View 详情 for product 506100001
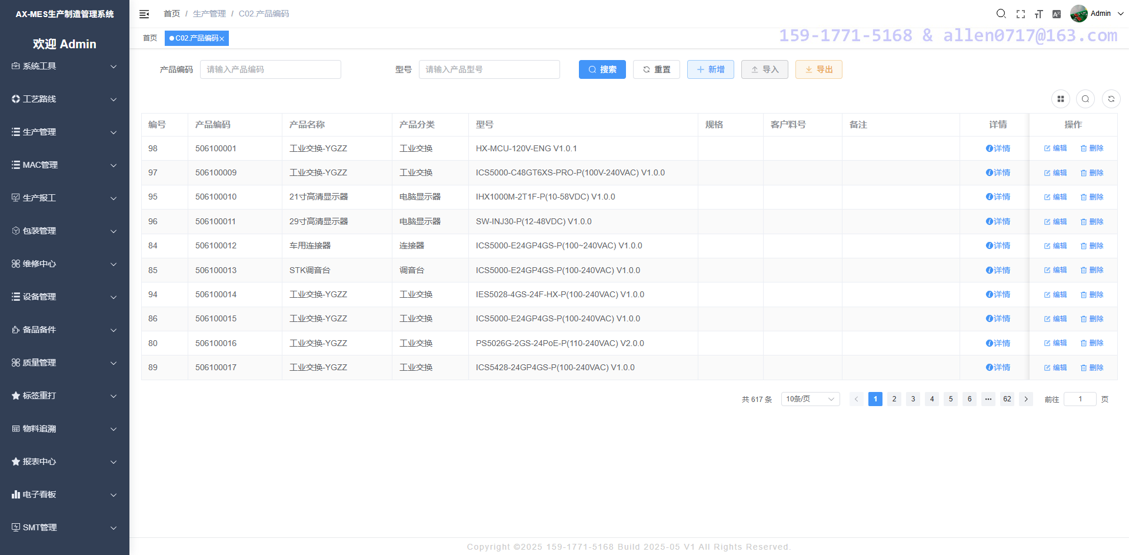This screenshot has height=555, width=1129. (x=998, y=148)
